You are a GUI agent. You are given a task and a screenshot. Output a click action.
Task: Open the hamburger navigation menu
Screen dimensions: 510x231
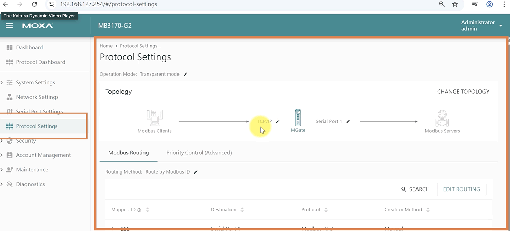point(10,26)
